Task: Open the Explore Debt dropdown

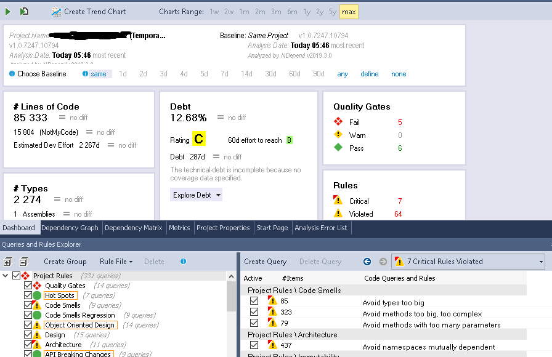Action: pos(196,195)
